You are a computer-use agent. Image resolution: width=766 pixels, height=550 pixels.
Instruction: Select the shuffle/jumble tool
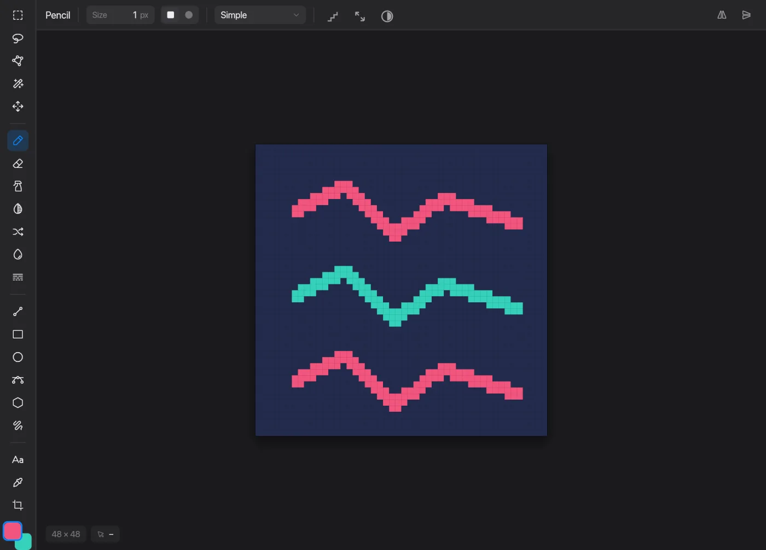coord(18,232)
